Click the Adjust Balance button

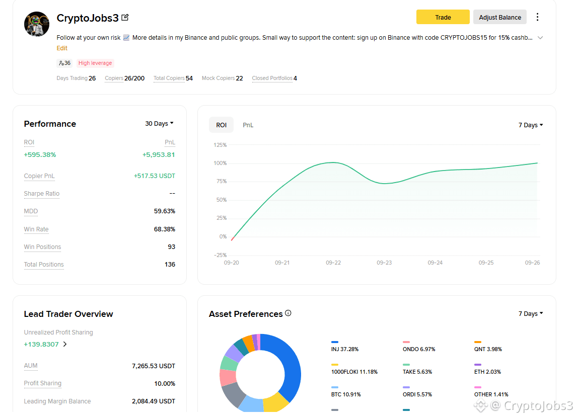(500, 17)
